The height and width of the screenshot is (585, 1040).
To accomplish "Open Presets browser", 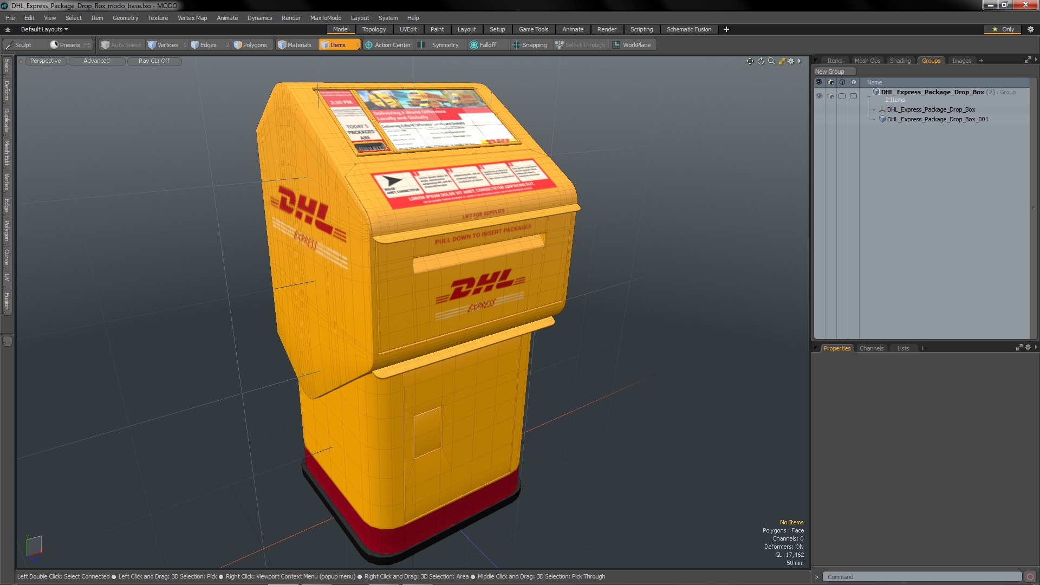I will (x=69, y=45).
